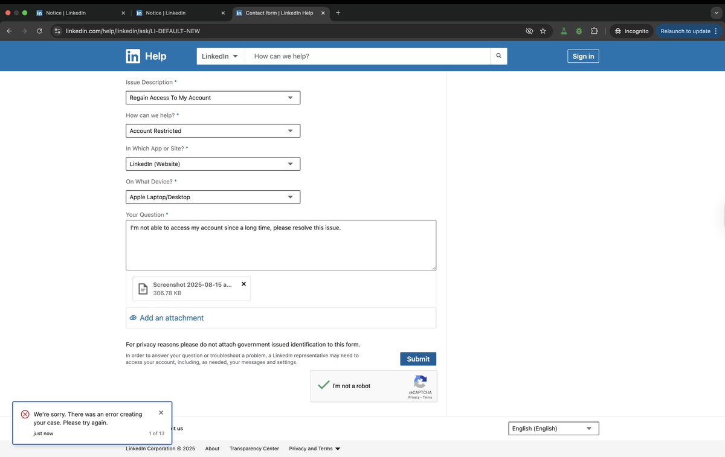Screen dimensions: 725x457
Task: Dismiss the error notification with its X
Action: click(x=161, y=413)
